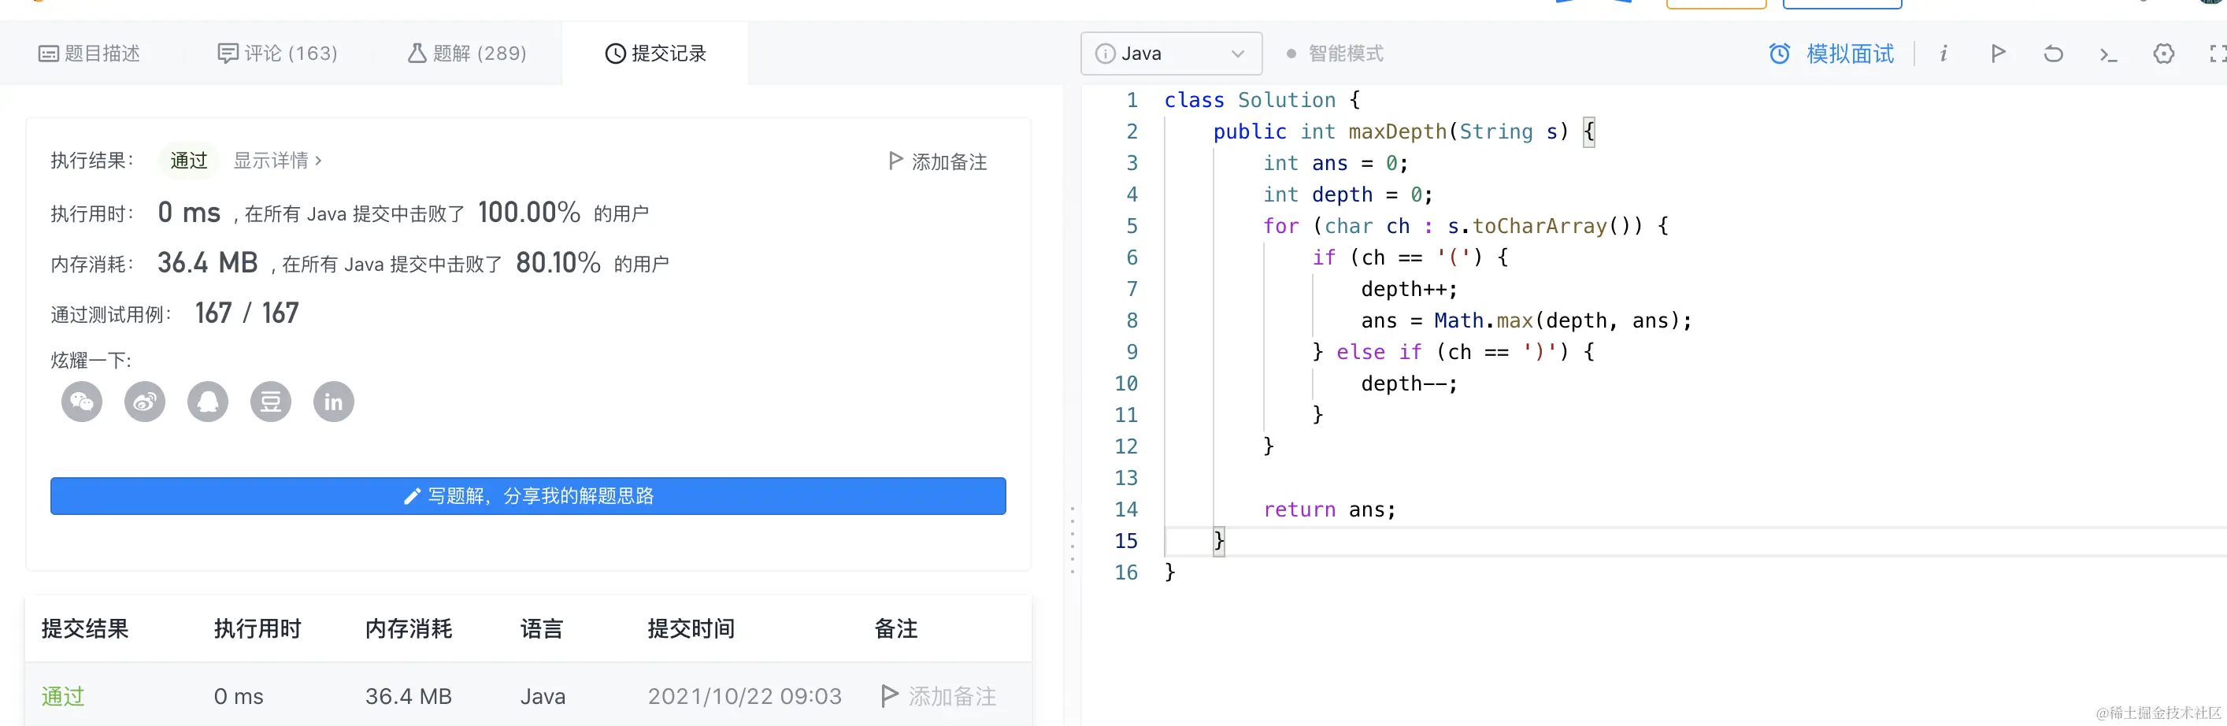The image size is (2227, 726).
Task: Switch to 评论 (163) tab
Action: pyautogui.click(x=276, y=54)
